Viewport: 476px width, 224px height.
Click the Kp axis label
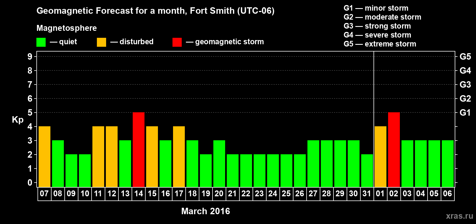point(18,120)
